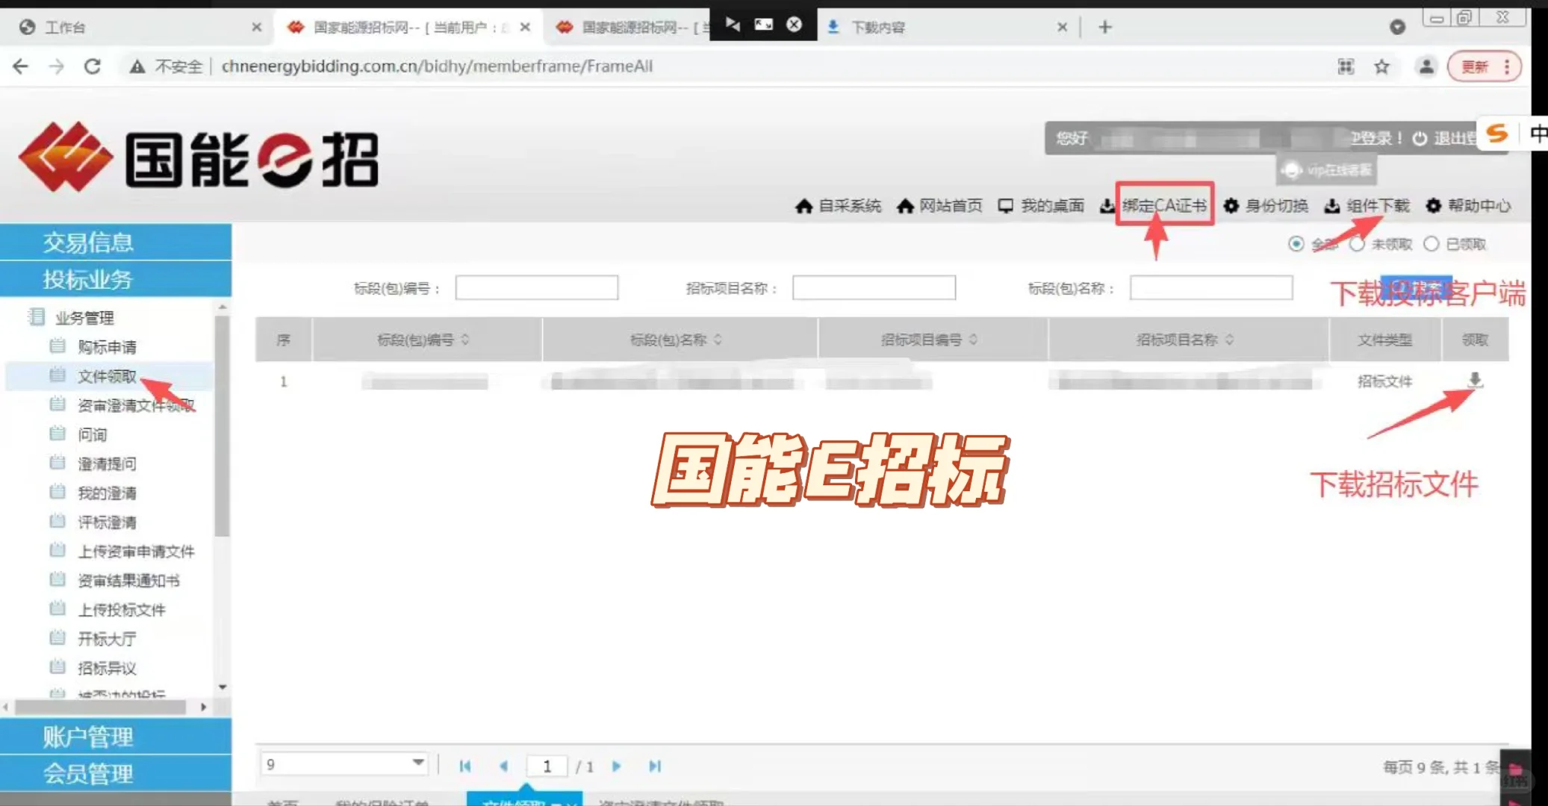Select the 未领取 radio button
Viewport: 1548px width, 806px height.
[x=1358, y=244]
